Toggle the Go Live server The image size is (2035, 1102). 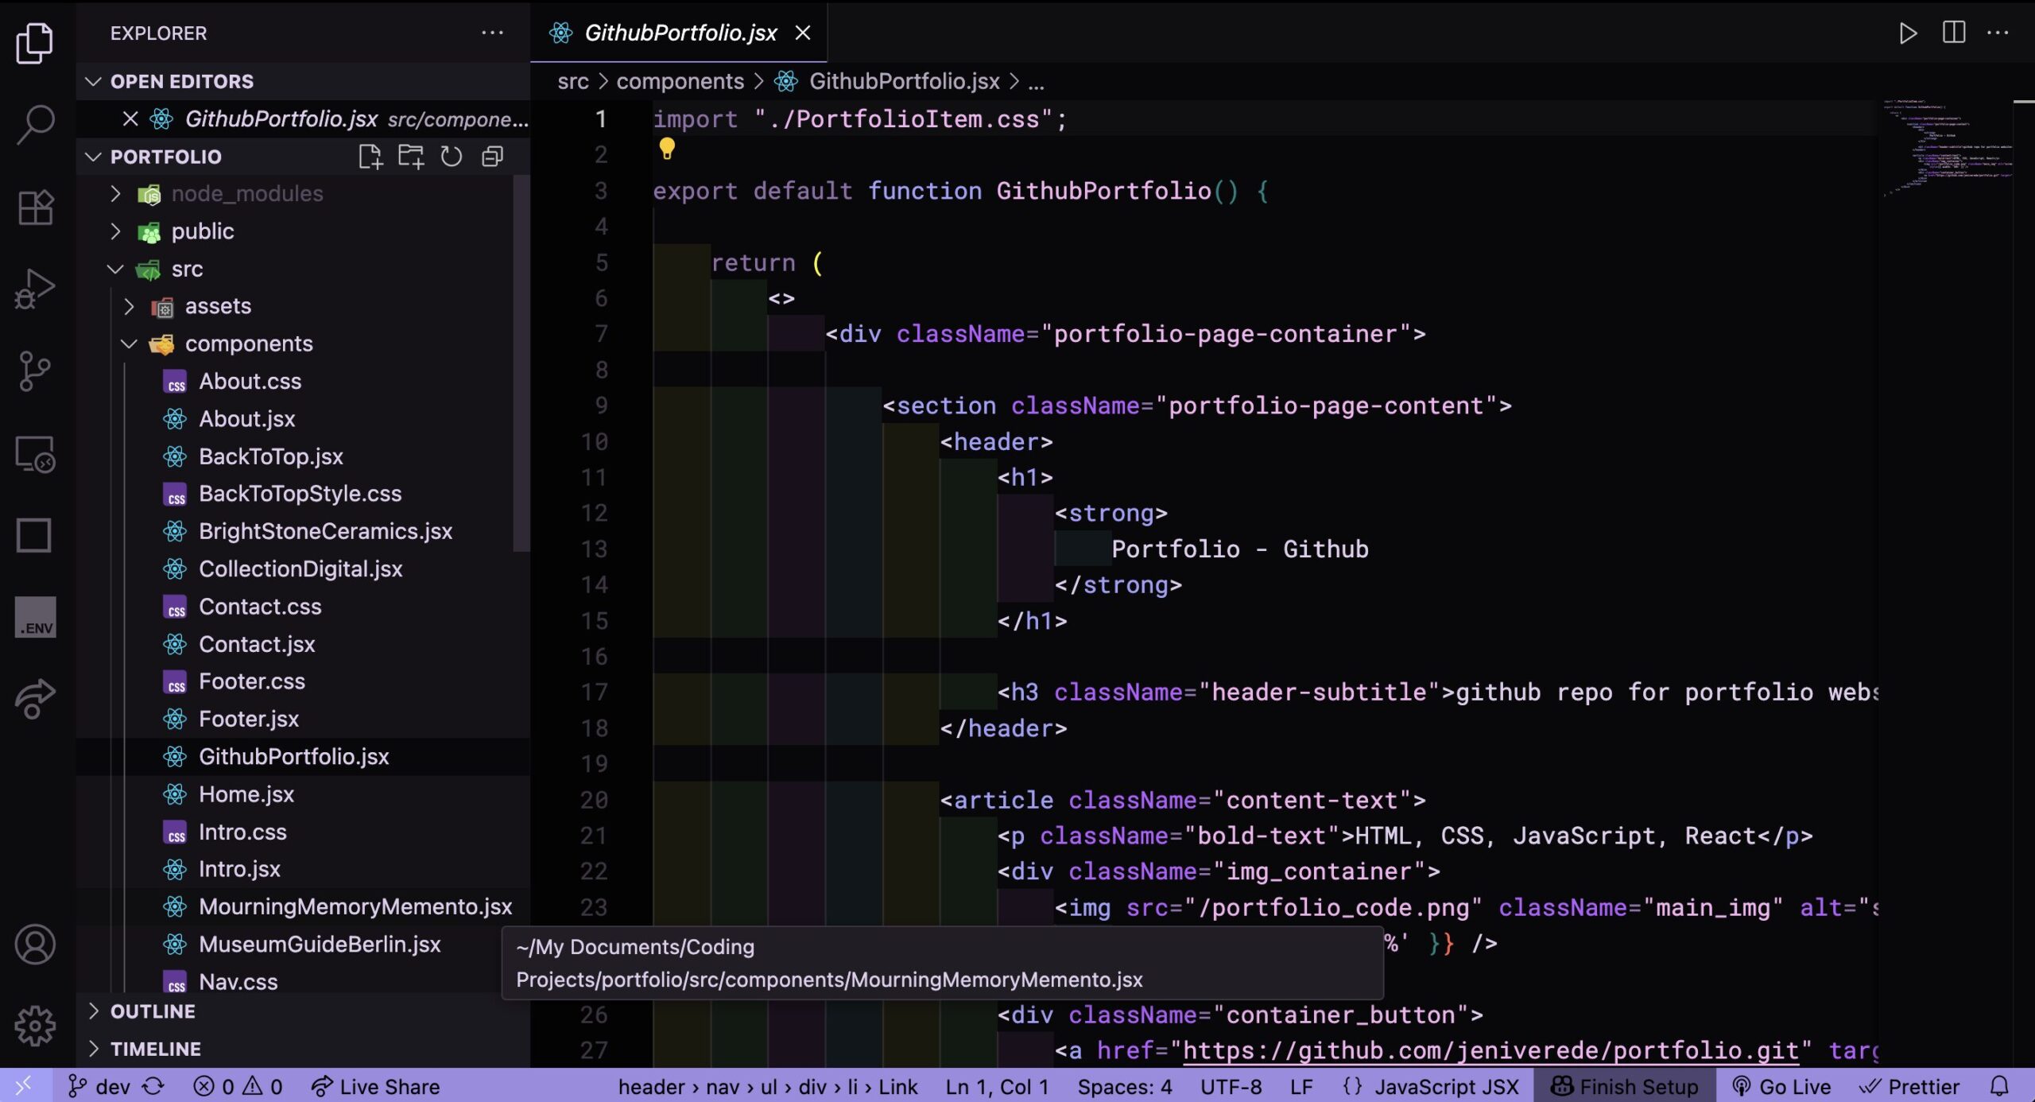(x=1781, y=1086)
